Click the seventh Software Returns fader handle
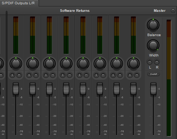Image resolution: width=177 pixels, height=139 pixels. tap(117, 89)
